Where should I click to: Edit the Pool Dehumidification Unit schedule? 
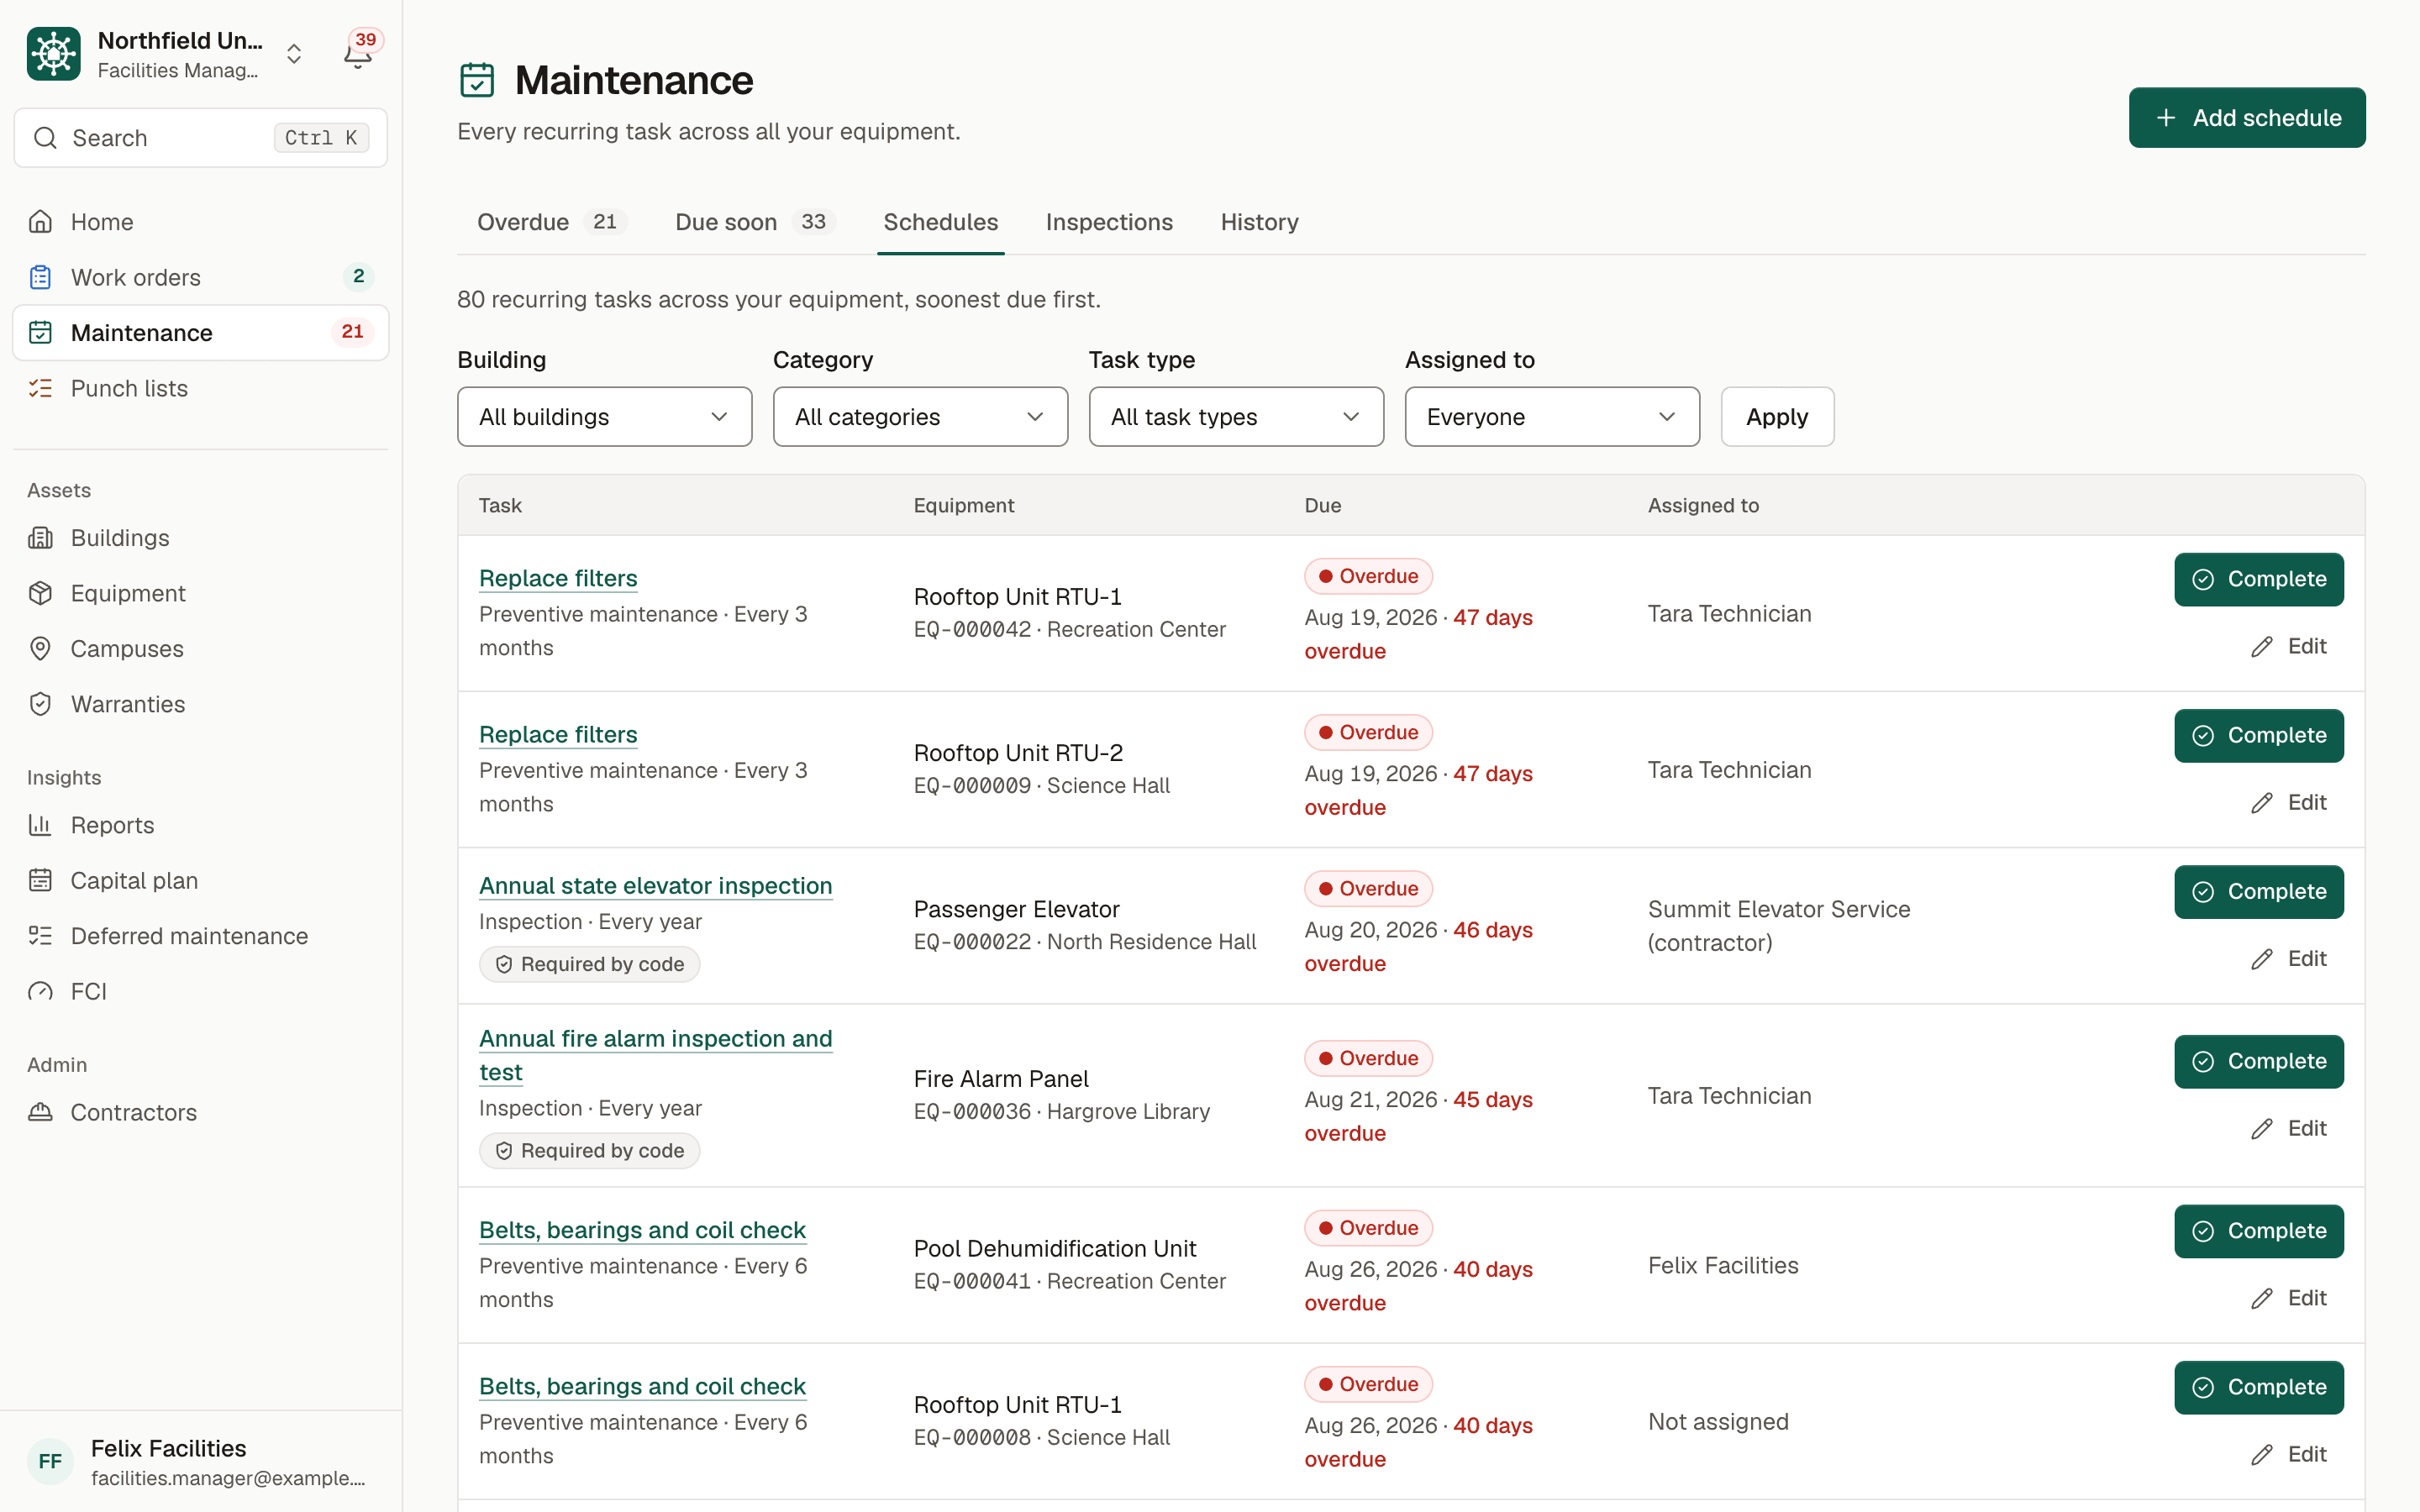(2288, 1298)
